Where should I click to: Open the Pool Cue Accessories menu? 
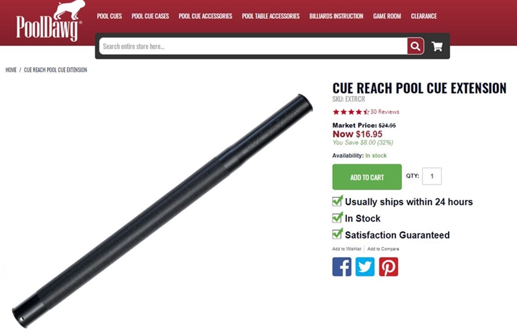point(206,16)
